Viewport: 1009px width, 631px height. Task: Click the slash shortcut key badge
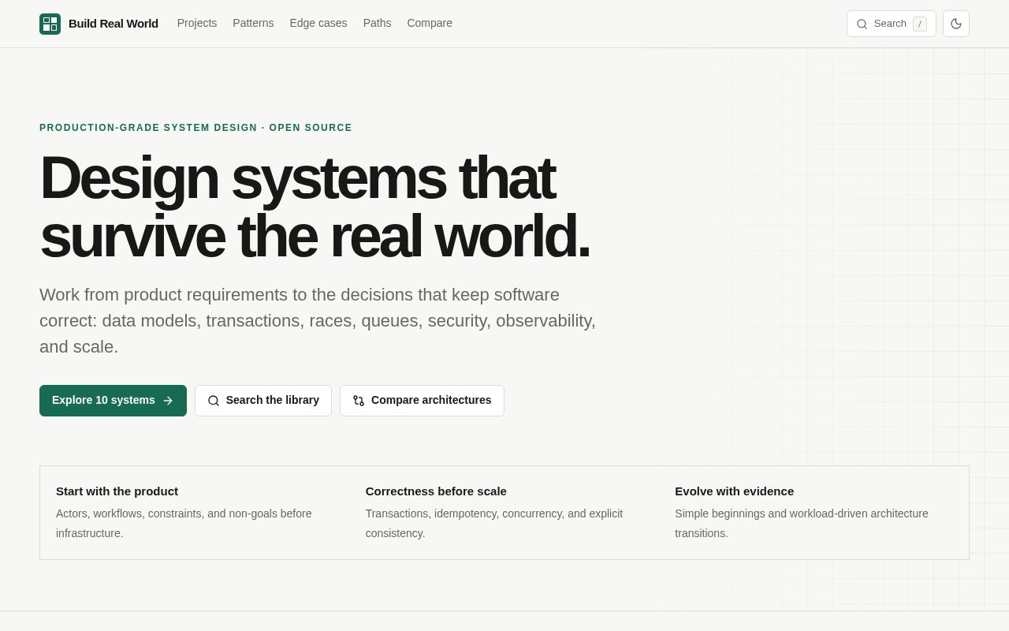920,24
